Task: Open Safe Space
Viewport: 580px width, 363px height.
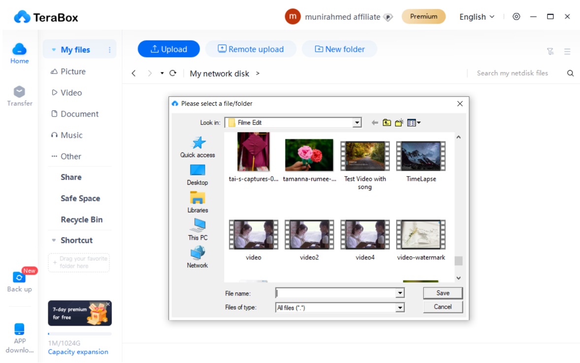Action: point(80,199)
